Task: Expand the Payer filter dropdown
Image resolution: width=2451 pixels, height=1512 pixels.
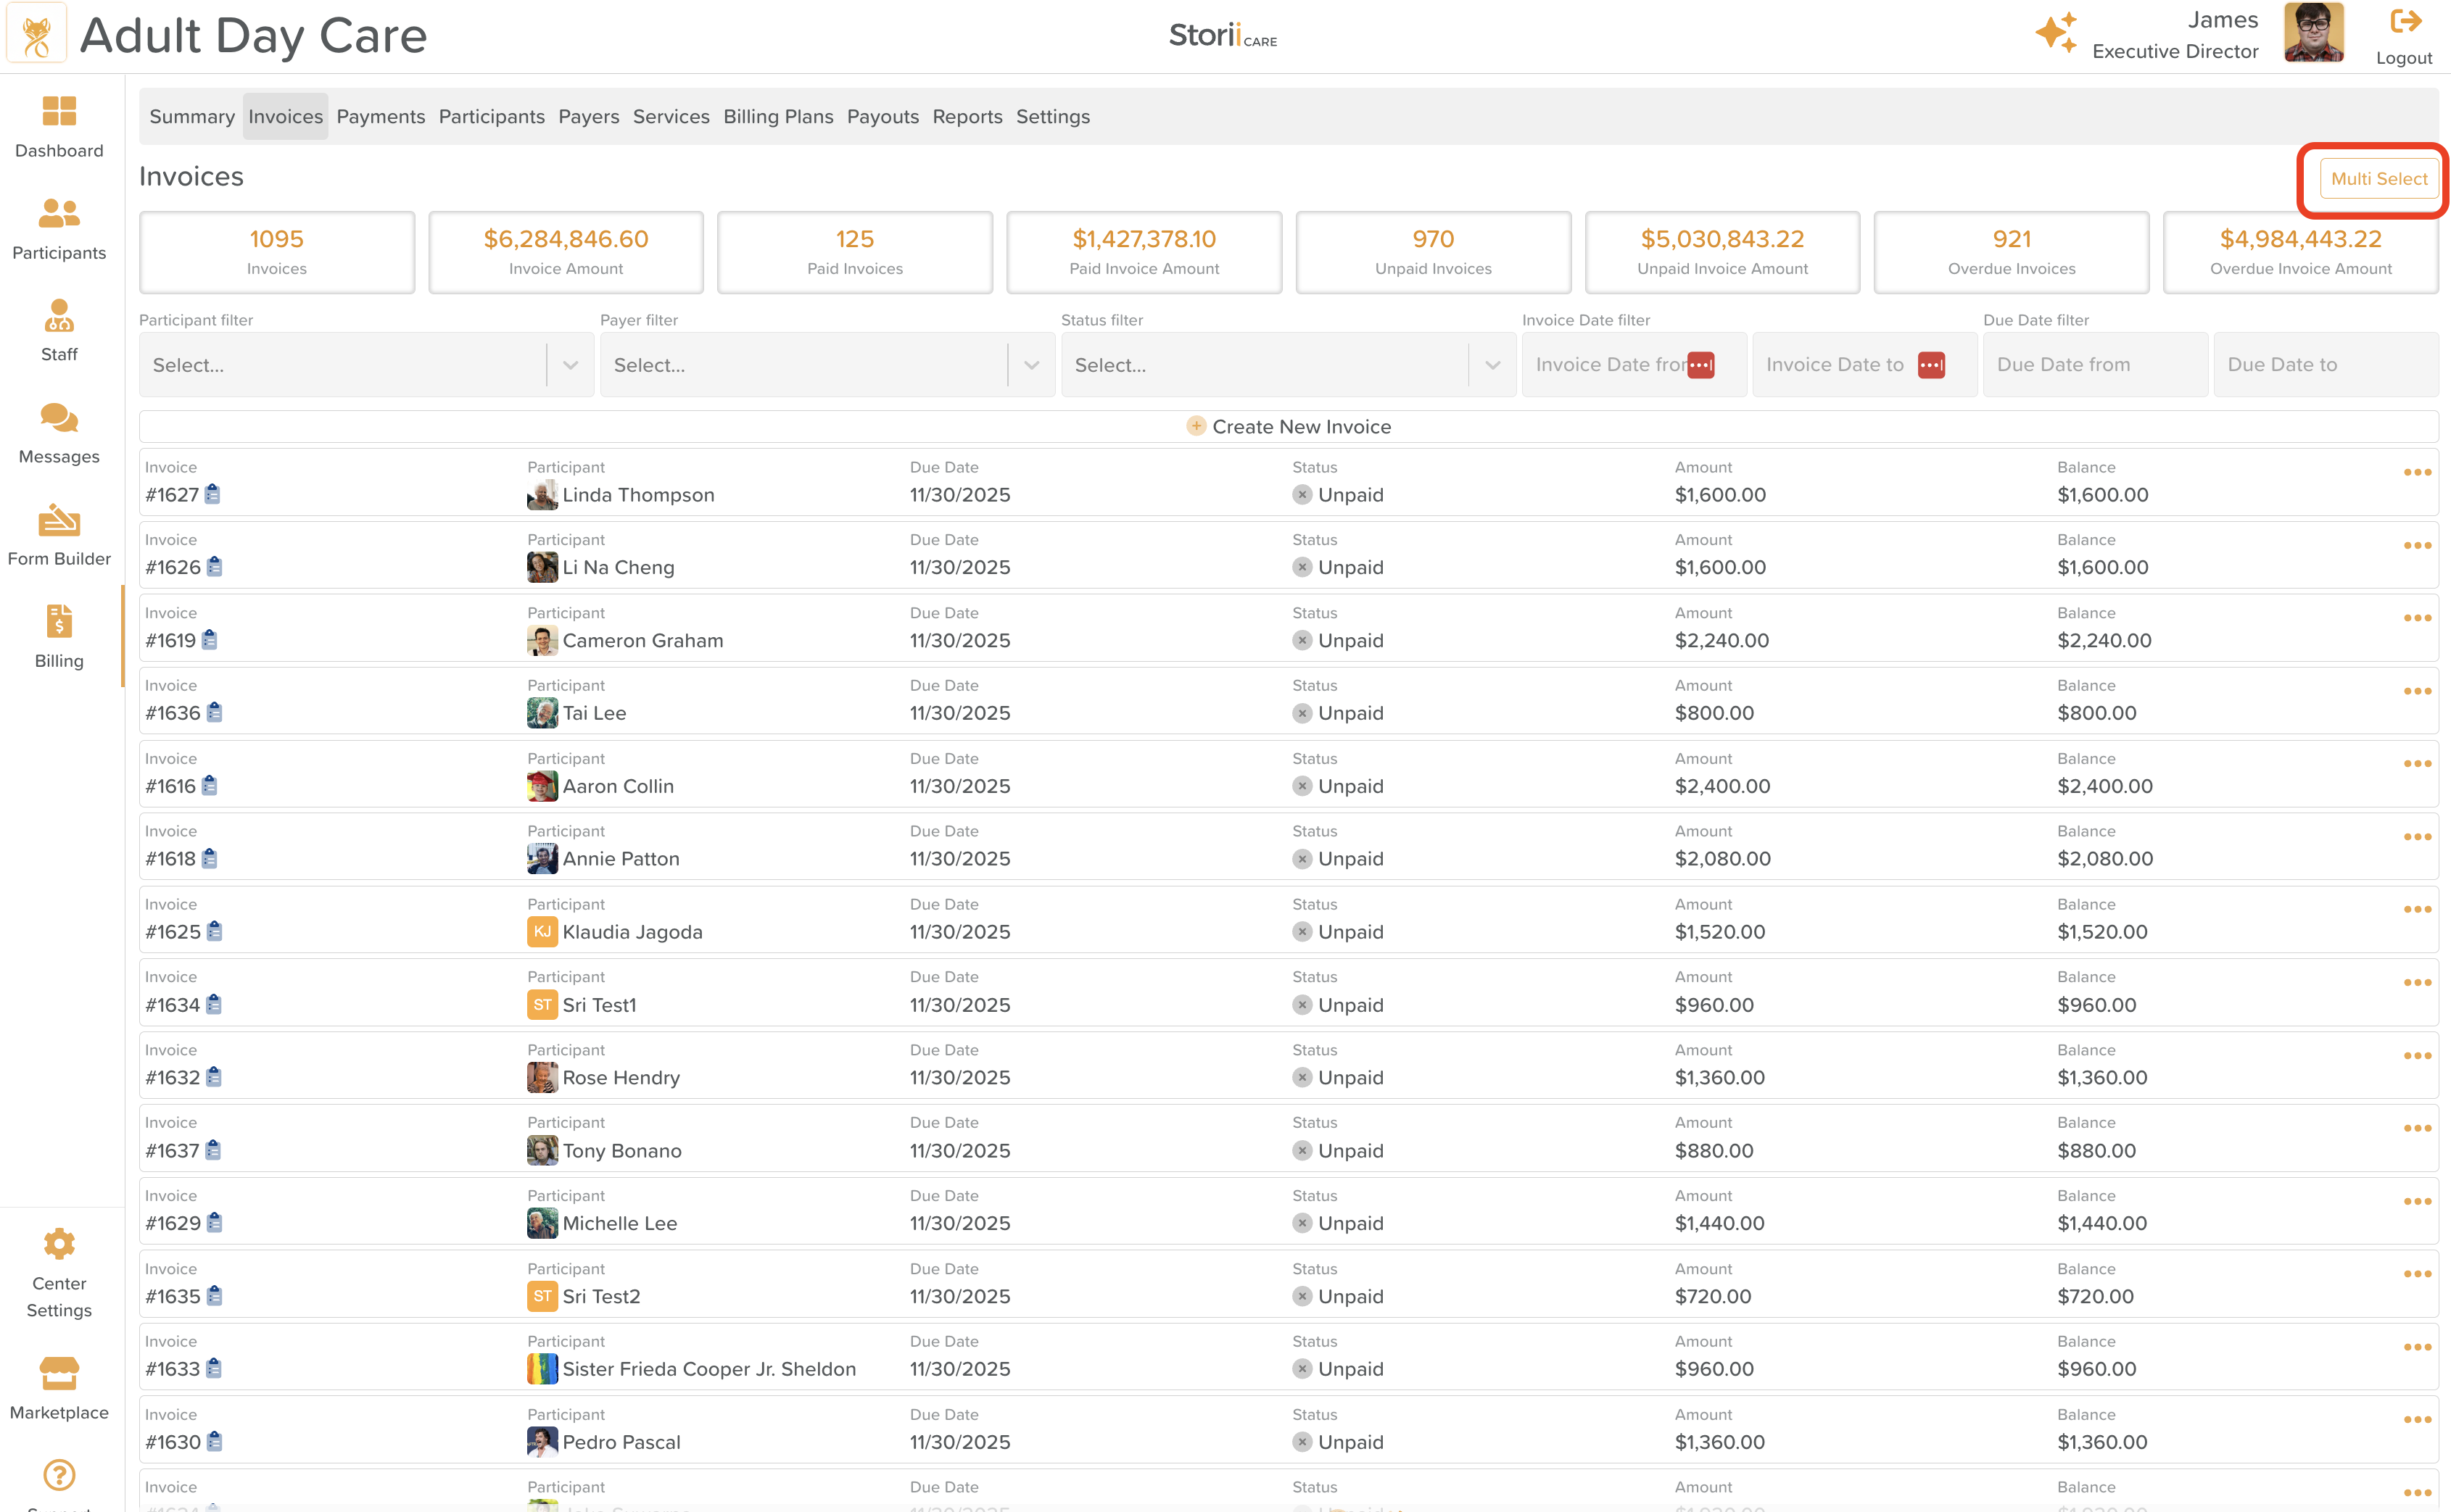Action: [1031, 365]
